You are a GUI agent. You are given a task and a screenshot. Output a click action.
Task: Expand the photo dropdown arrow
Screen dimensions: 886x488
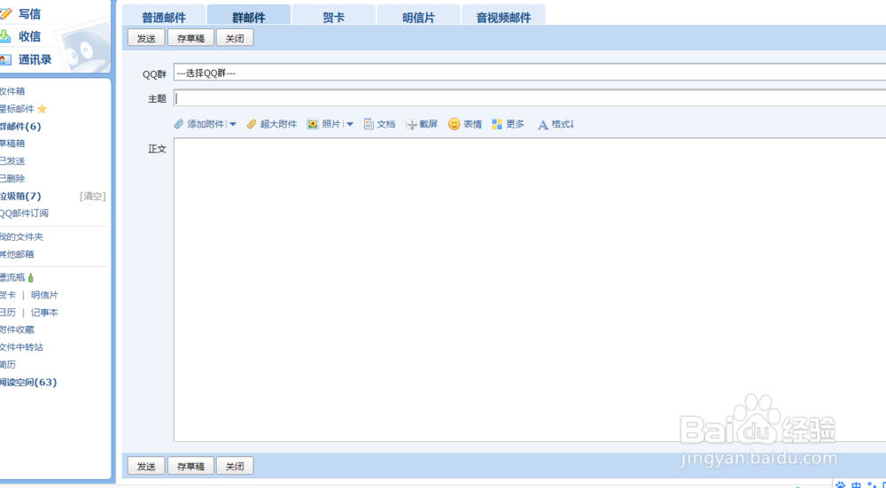coord(350,124)
